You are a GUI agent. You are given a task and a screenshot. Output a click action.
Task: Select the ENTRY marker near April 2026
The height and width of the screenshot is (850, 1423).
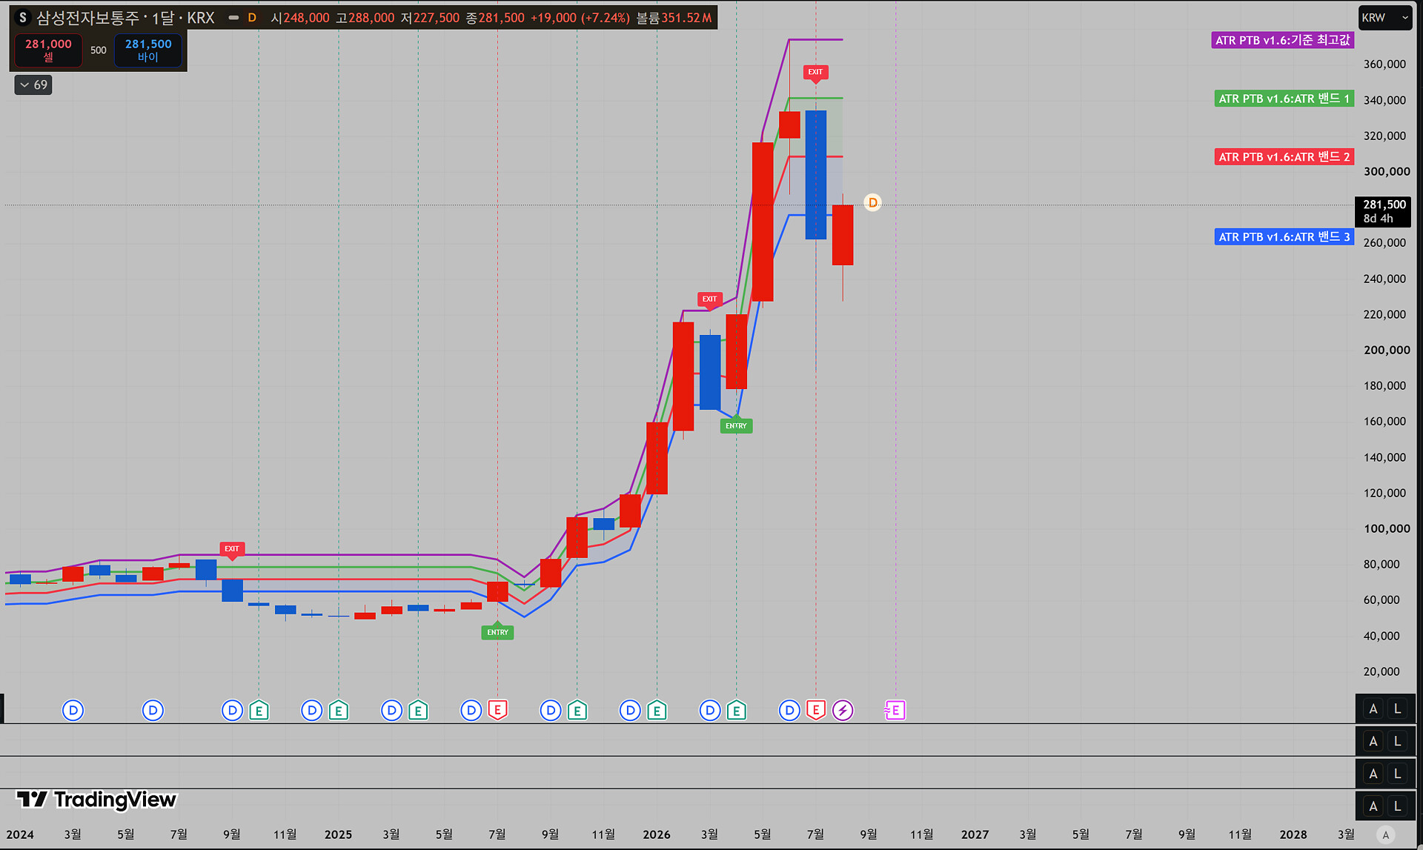point(737,425)
